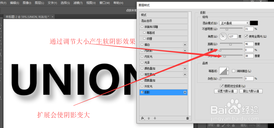
Task: Select 样式 in the style list
Action: (x=164, y=15)
